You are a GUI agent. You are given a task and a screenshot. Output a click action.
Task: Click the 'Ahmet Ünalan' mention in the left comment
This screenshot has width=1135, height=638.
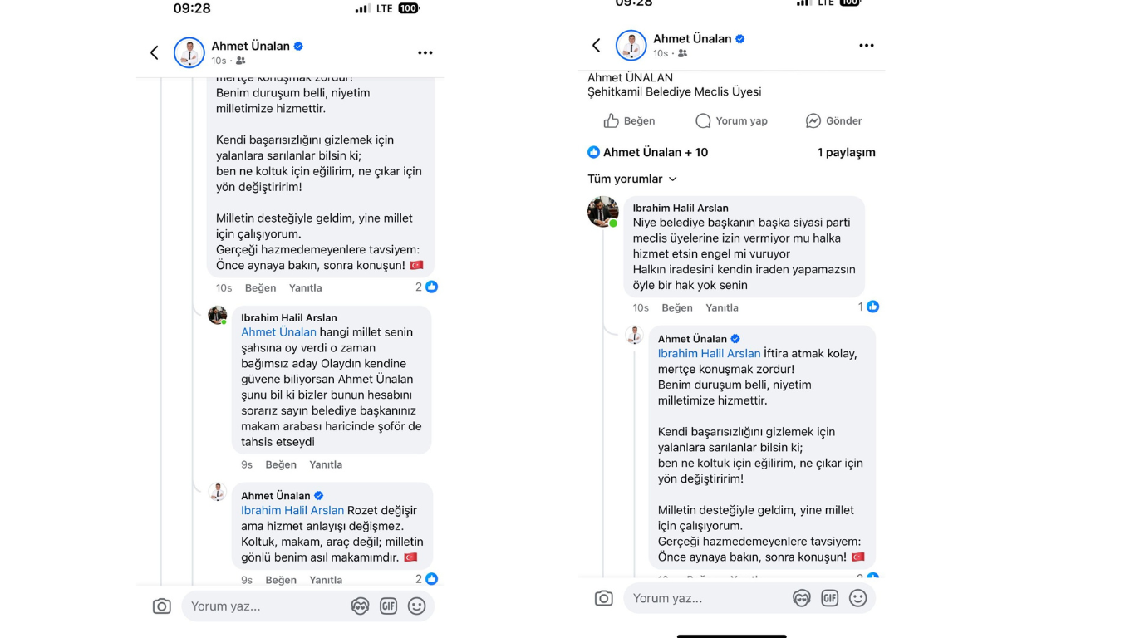[278, 331]
